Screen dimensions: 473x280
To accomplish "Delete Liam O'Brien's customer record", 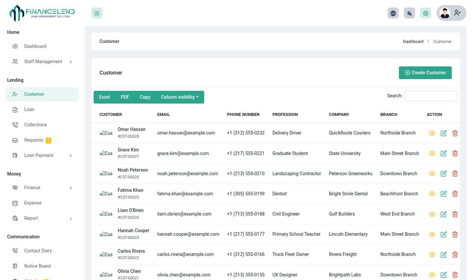I will [x=455, y=214].
